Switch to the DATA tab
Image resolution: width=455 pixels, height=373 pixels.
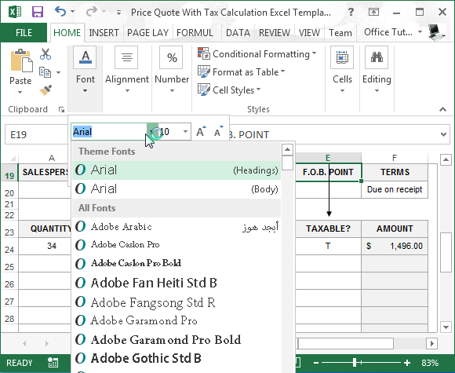[238, 32]
